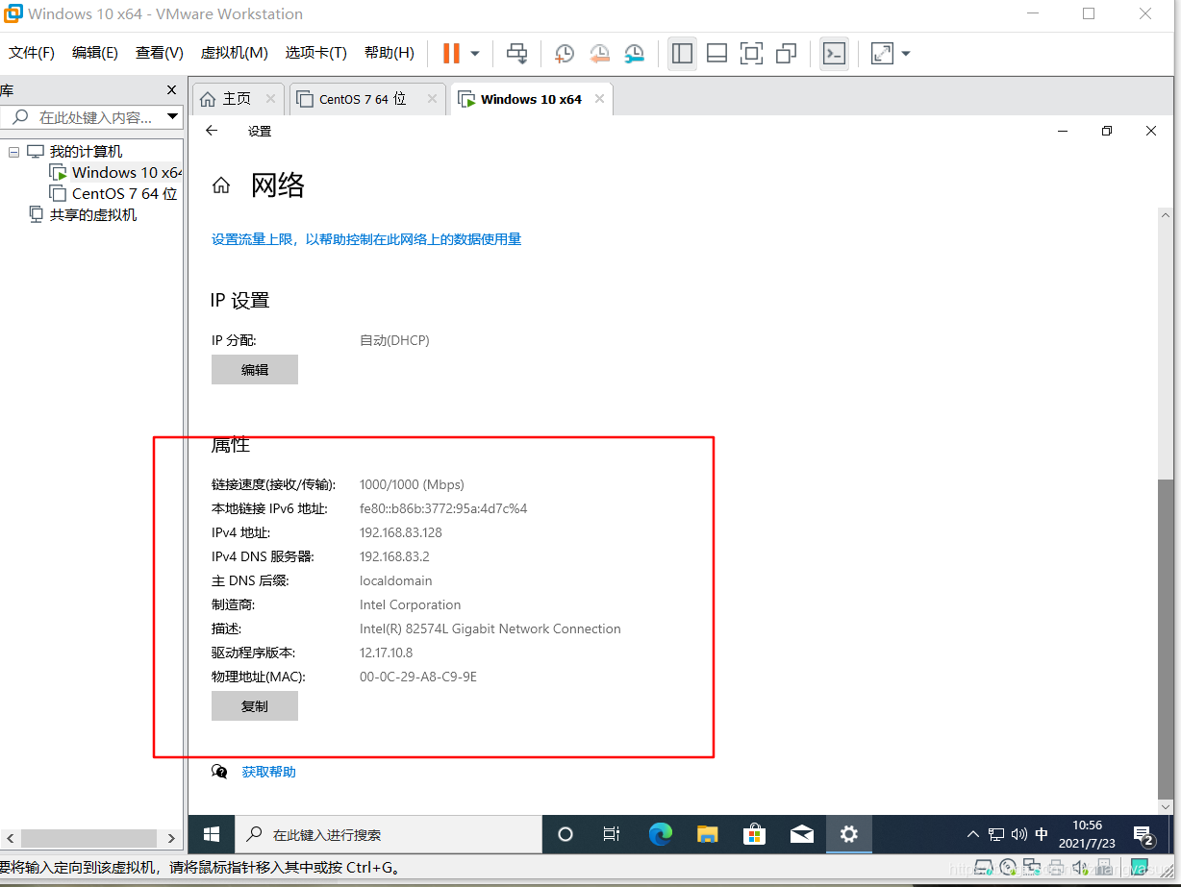Send Ctrl+Alt+Del to the guest
The image size is (1181, 887).
[x=516, y=53]
